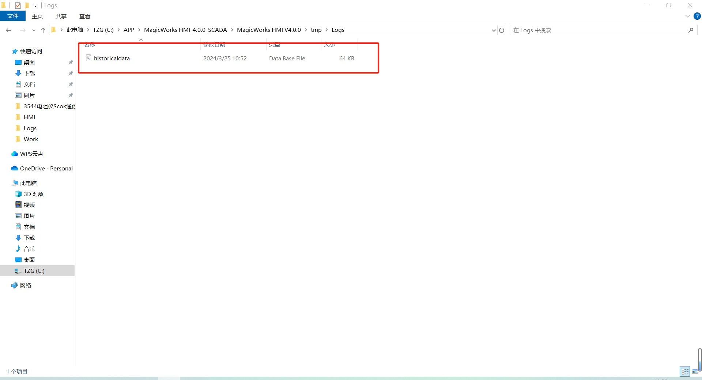The height and width of the screenshot is (380, 702).
Task: Expand the chevron after APP in breadcrumb
Action: tap(139, 30)
